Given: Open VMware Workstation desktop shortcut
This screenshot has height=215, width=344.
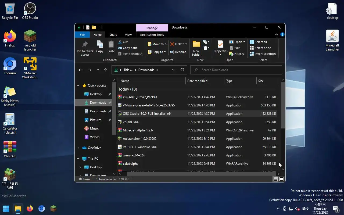Looking at the screenshot, I should click(30, 68).
